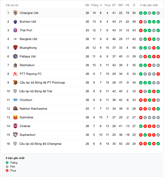Click the Suphanburi shield badge
The height and width of the screenshot is (177, 164).
pos(15,135)
